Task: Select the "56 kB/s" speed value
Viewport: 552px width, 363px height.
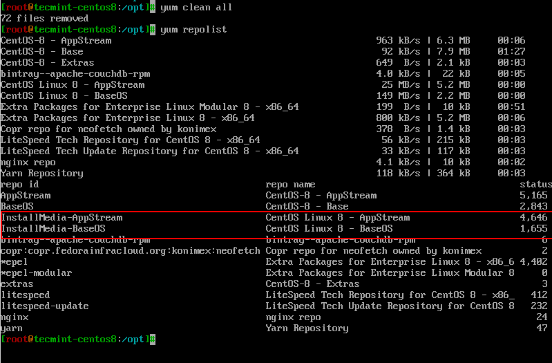Action: tap(401, 140)
